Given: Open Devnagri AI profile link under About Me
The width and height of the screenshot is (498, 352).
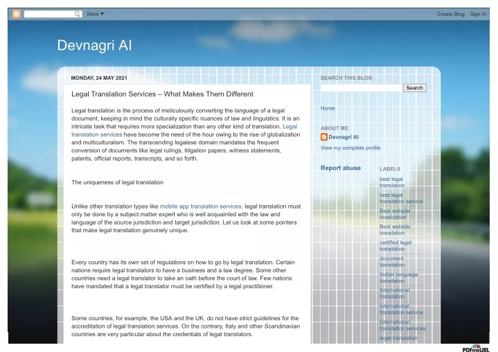Looking at the screenshot, I should click(344, 137).
